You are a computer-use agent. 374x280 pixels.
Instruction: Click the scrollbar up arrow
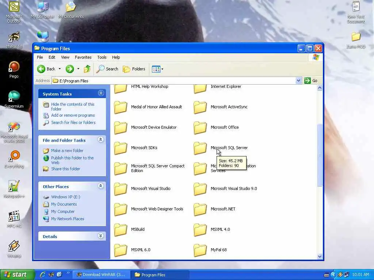point(320,88)
